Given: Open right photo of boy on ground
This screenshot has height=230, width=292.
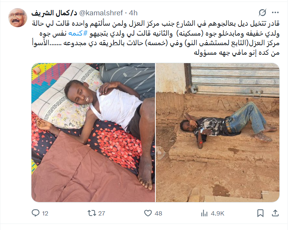Looking at the screenshot, I should [218, 132].
